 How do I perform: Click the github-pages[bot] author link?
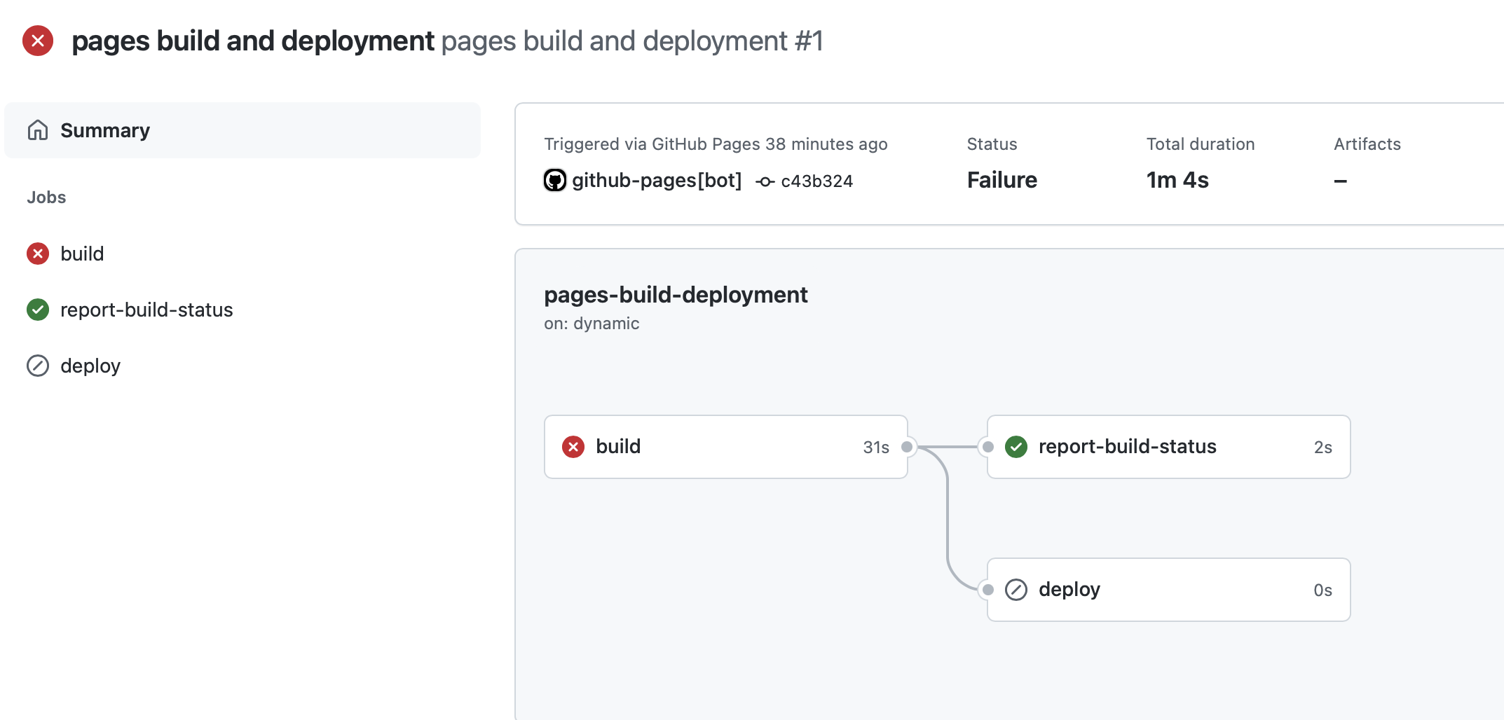click(657, 180)
